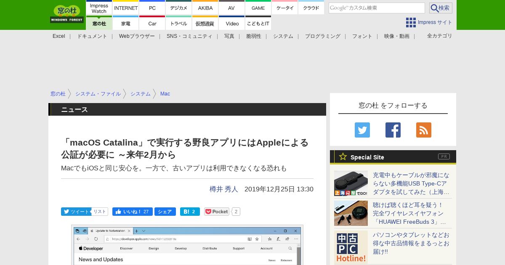The width and height of the screenshot is (505, 265).
Task: Click the Facebook シェア button
Action: tap(165, 212)
